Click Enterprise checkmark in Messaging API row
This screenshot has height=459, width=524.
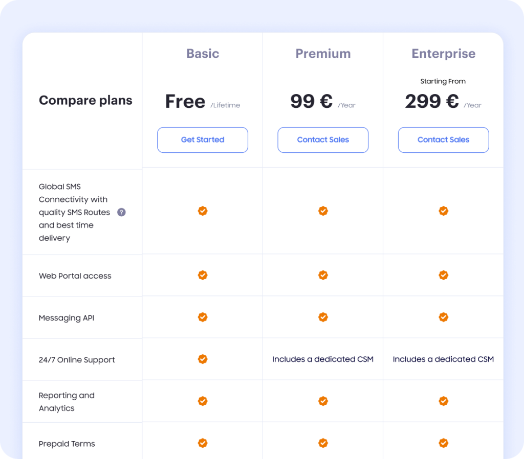[444, 317]
